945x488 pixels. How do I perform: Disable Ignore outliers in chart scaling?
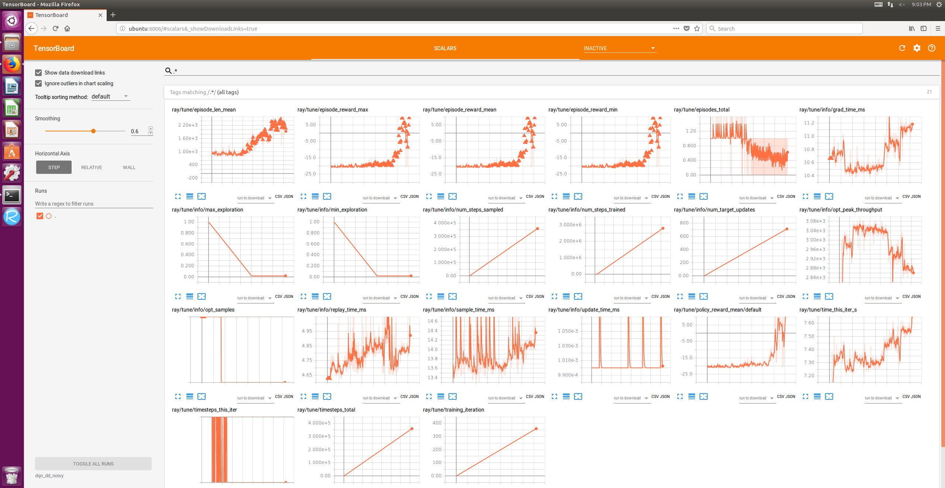pos(38,83)
